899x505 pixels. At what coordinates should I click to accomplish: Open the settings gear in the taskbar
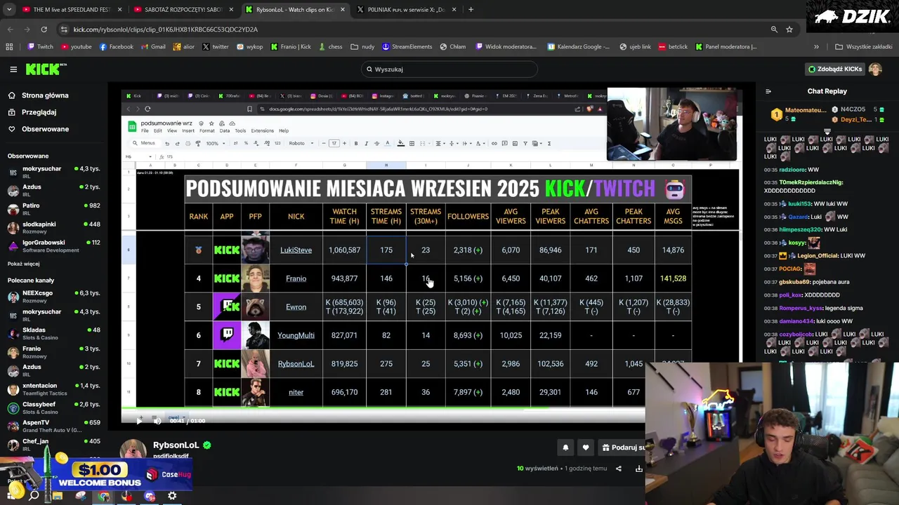click(172, 496)
